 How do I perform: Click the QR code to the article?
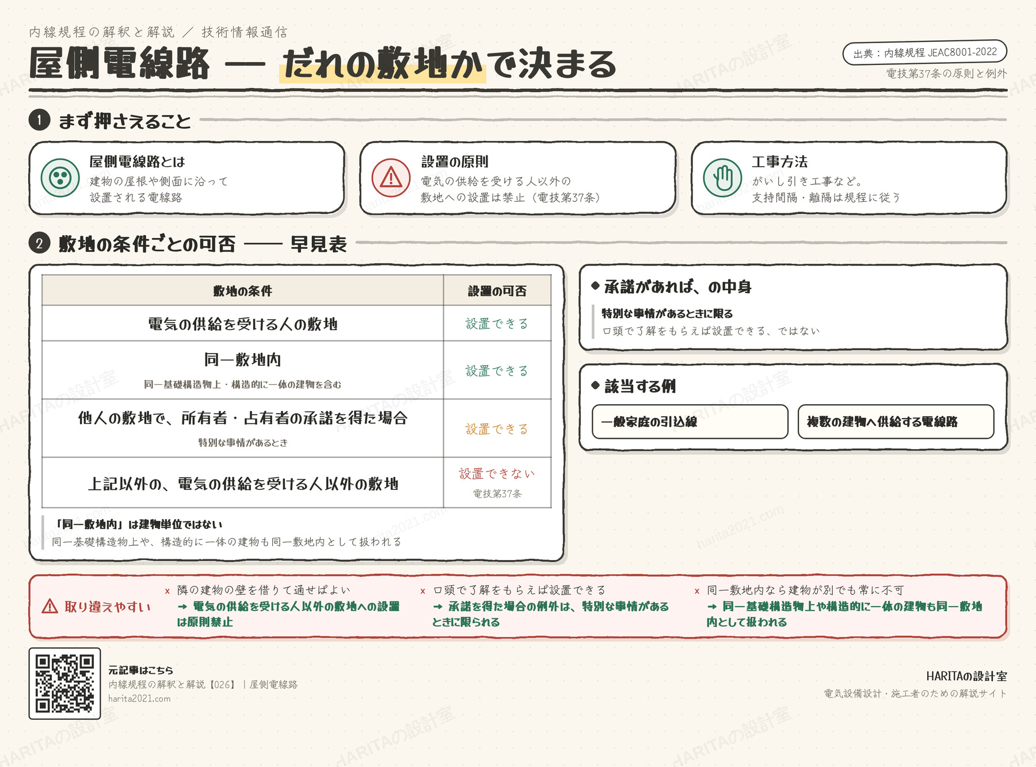65,683
